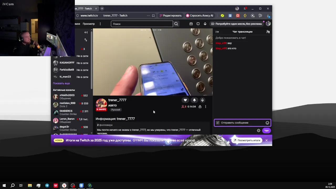Open rostislav_999 Dota 2 channel
Viewport: 336px width, 189px height.
[71, 104]
